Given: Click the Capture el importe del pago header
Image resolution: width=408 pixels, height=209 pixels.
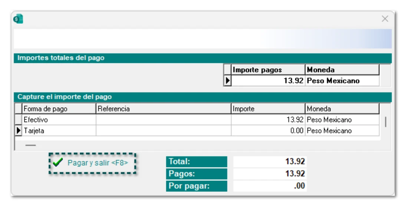Looking at the screenshot, I should coord(203,97).
